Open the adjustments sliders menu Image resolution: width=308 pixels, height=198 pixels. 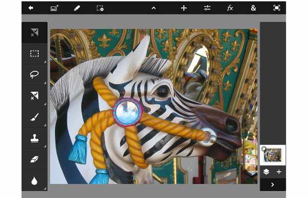207,8
